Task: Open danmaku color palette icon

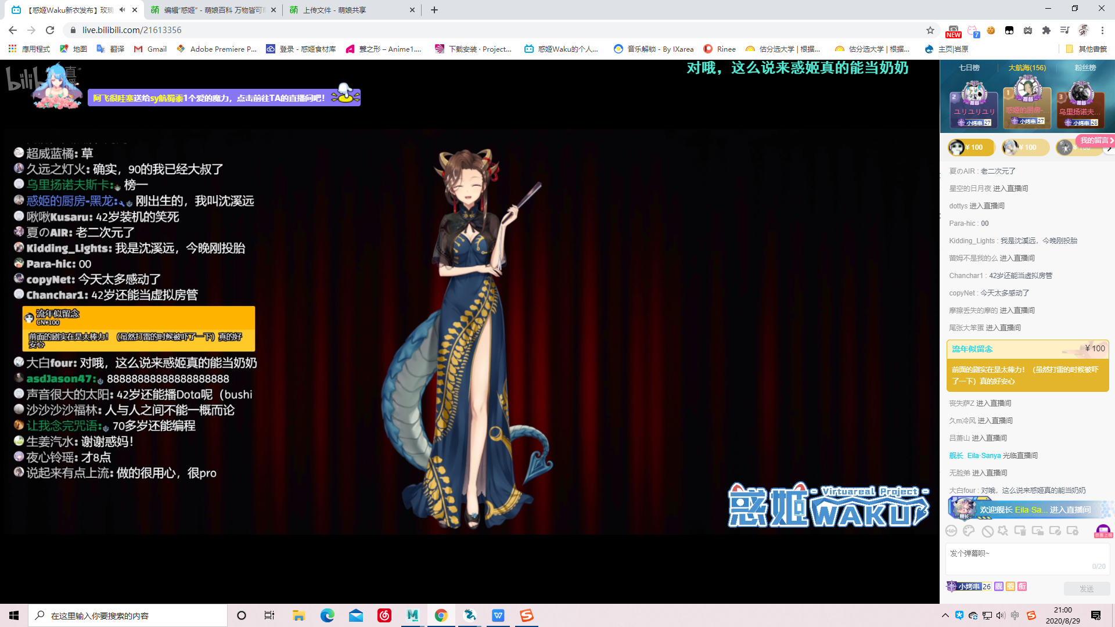Action: 969,531
